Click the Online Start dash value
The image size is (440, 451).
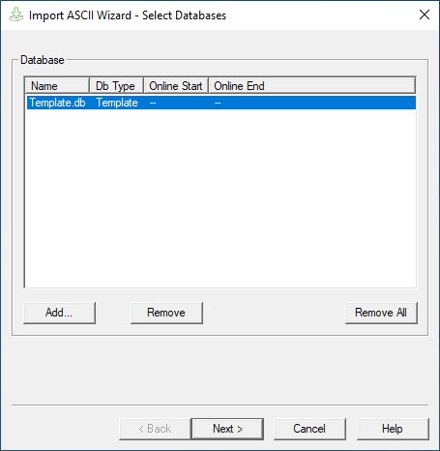(x=153, y=103)
